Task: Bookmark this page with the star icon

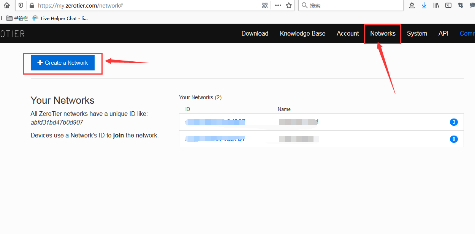Action: tap(289, 5)
